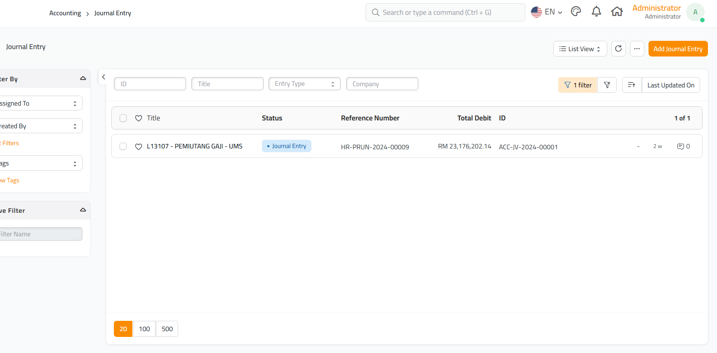The image size is (717, 353).
Task: Open the EN language selector
Action: [547, 12]
